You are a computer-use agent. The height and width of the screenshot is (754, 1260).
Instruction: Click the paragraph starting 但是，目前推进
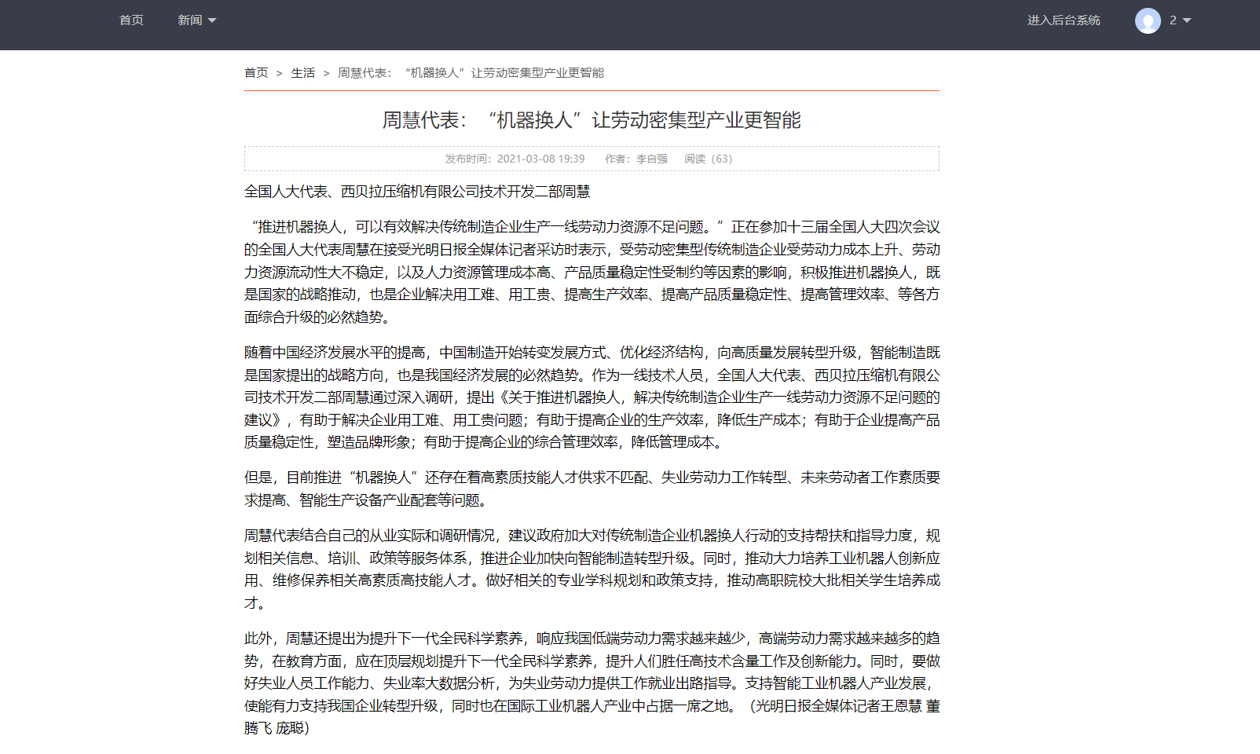pyautogui.click(x=592, y=489)
